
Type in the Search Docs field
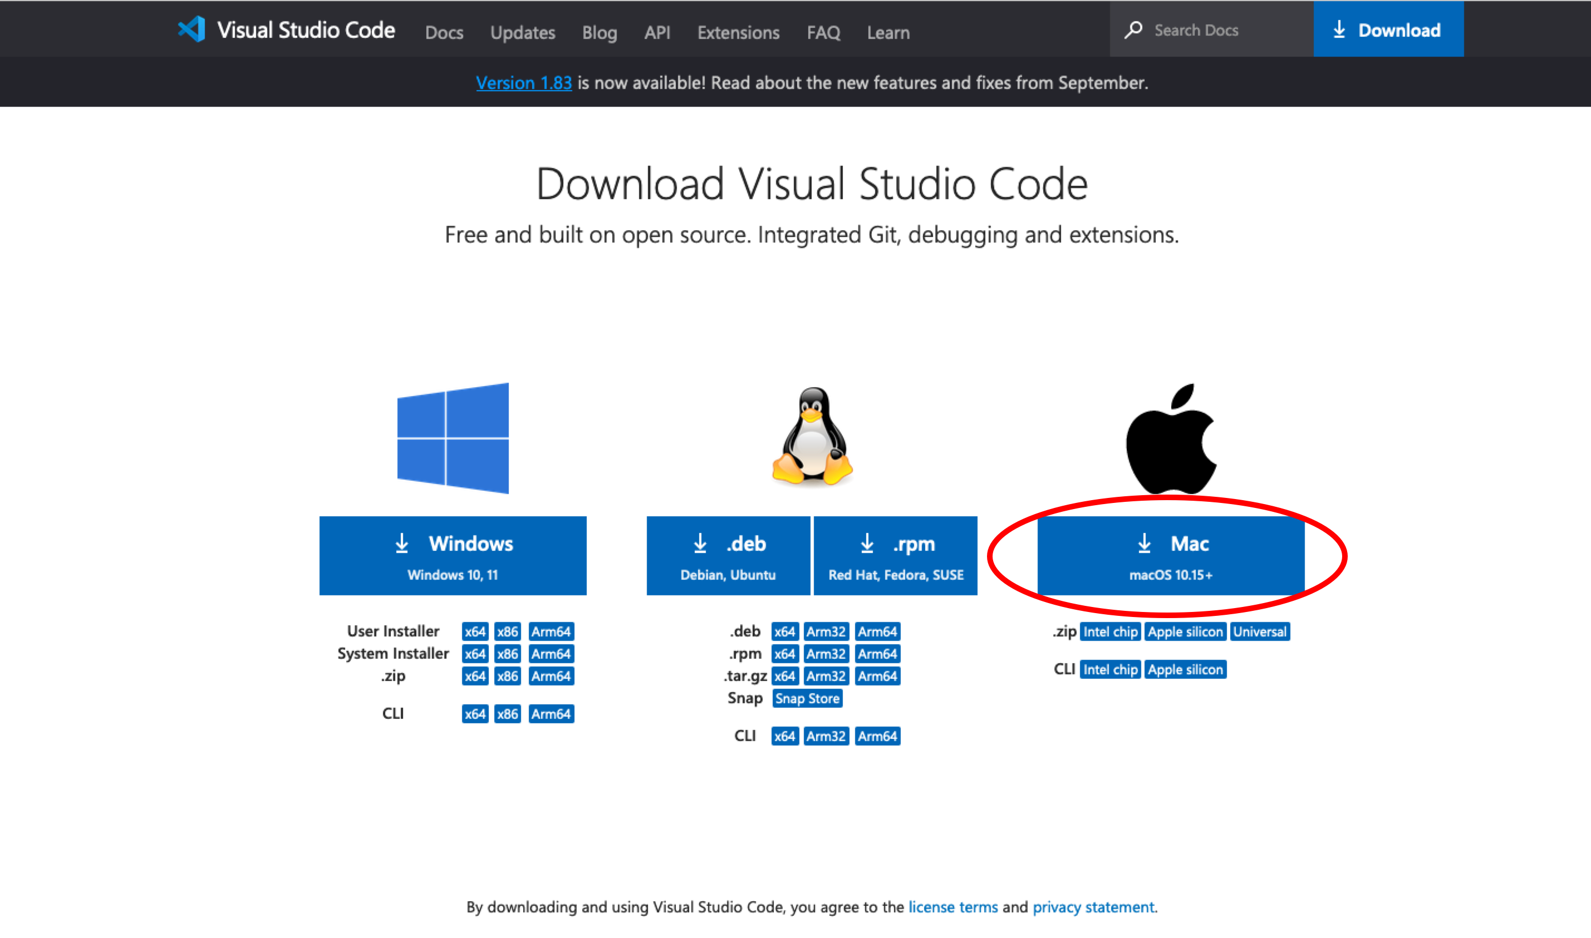pyautogui.click(x=1220, y=29)
